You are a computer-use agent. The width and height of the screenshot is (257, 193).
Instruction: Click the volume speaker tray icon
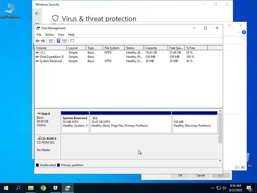224,188
